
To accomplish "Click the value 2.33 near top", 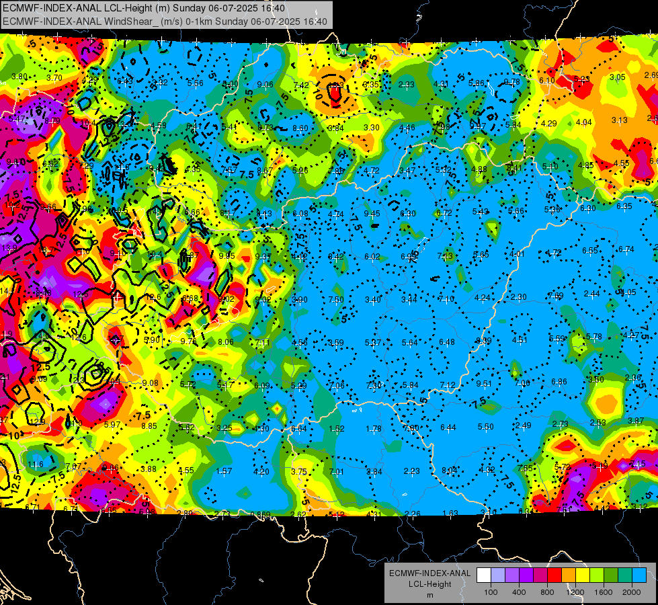I will tap(406, 85).
